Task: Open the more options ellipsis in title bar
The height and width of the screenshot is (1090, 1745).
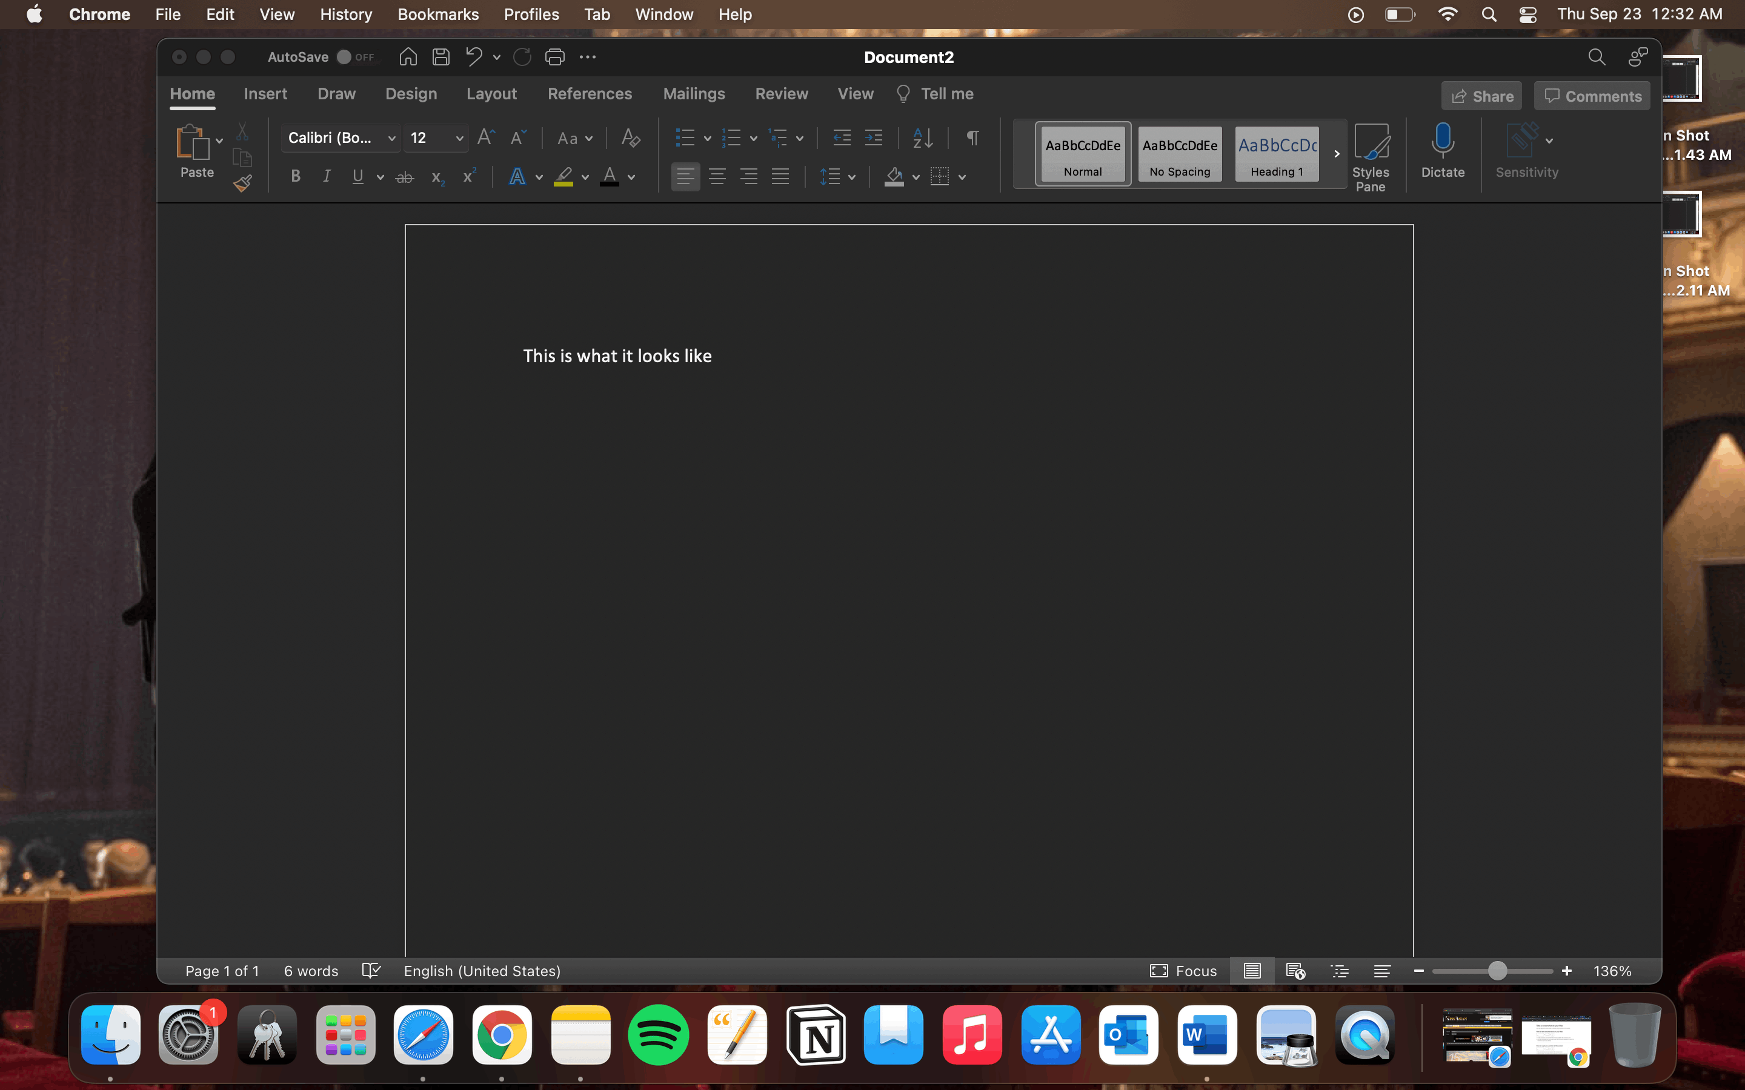Action: (x=588, y=57)
